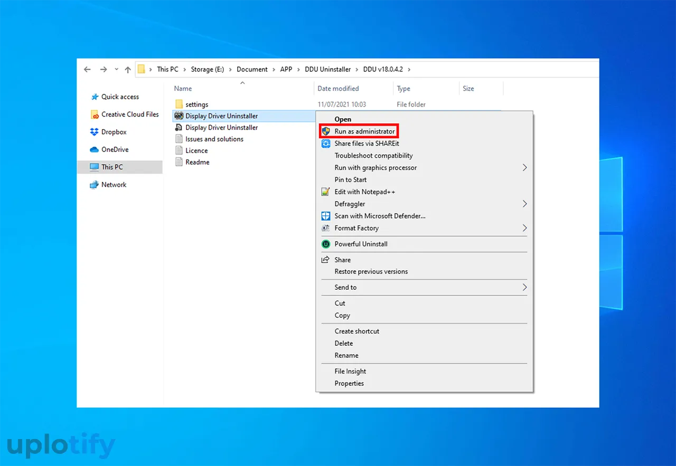Choose Powerful Uninstall
The height and width of the screenshot is (466, 676).
click(x=361, y=244)
